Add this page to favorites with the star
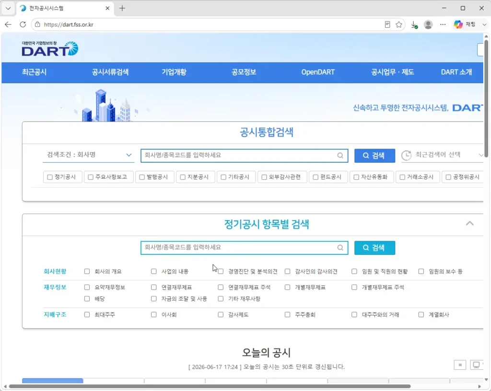The height and width of the screenshot is (391, 491). (x=398, y=24)
